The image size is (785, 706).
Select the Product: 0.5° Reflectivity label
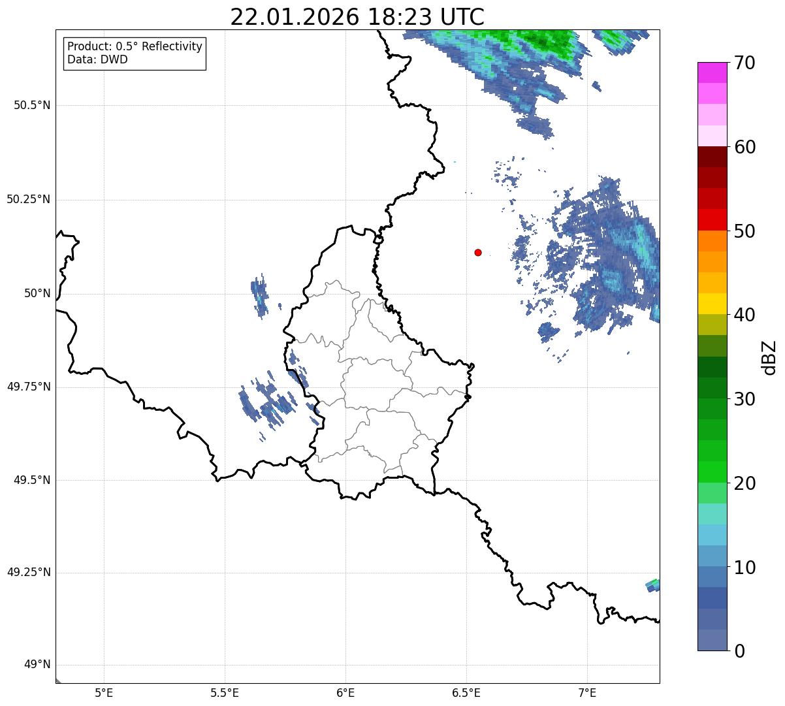coord(135,47)
